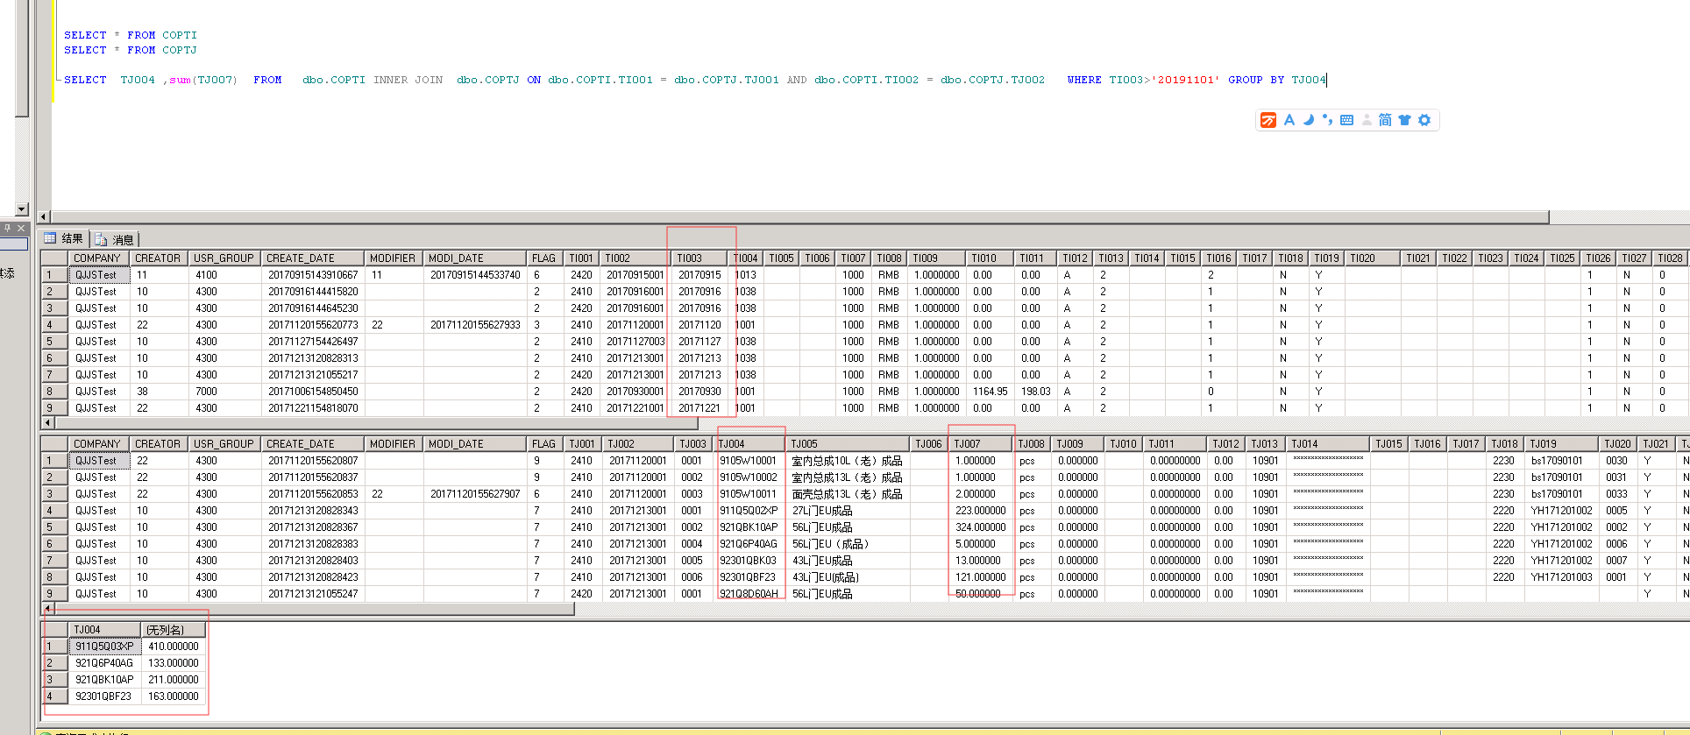
Task: Toggle the IME English/Chinese 'A' mode icon
Action: 1289,120
